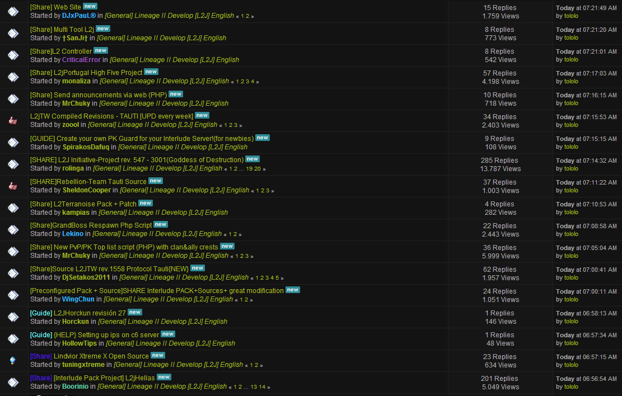Click the topic icon beside L2jHellas thread
The height and width of the screenshot is (396, 622).
[x=12, y=383]
